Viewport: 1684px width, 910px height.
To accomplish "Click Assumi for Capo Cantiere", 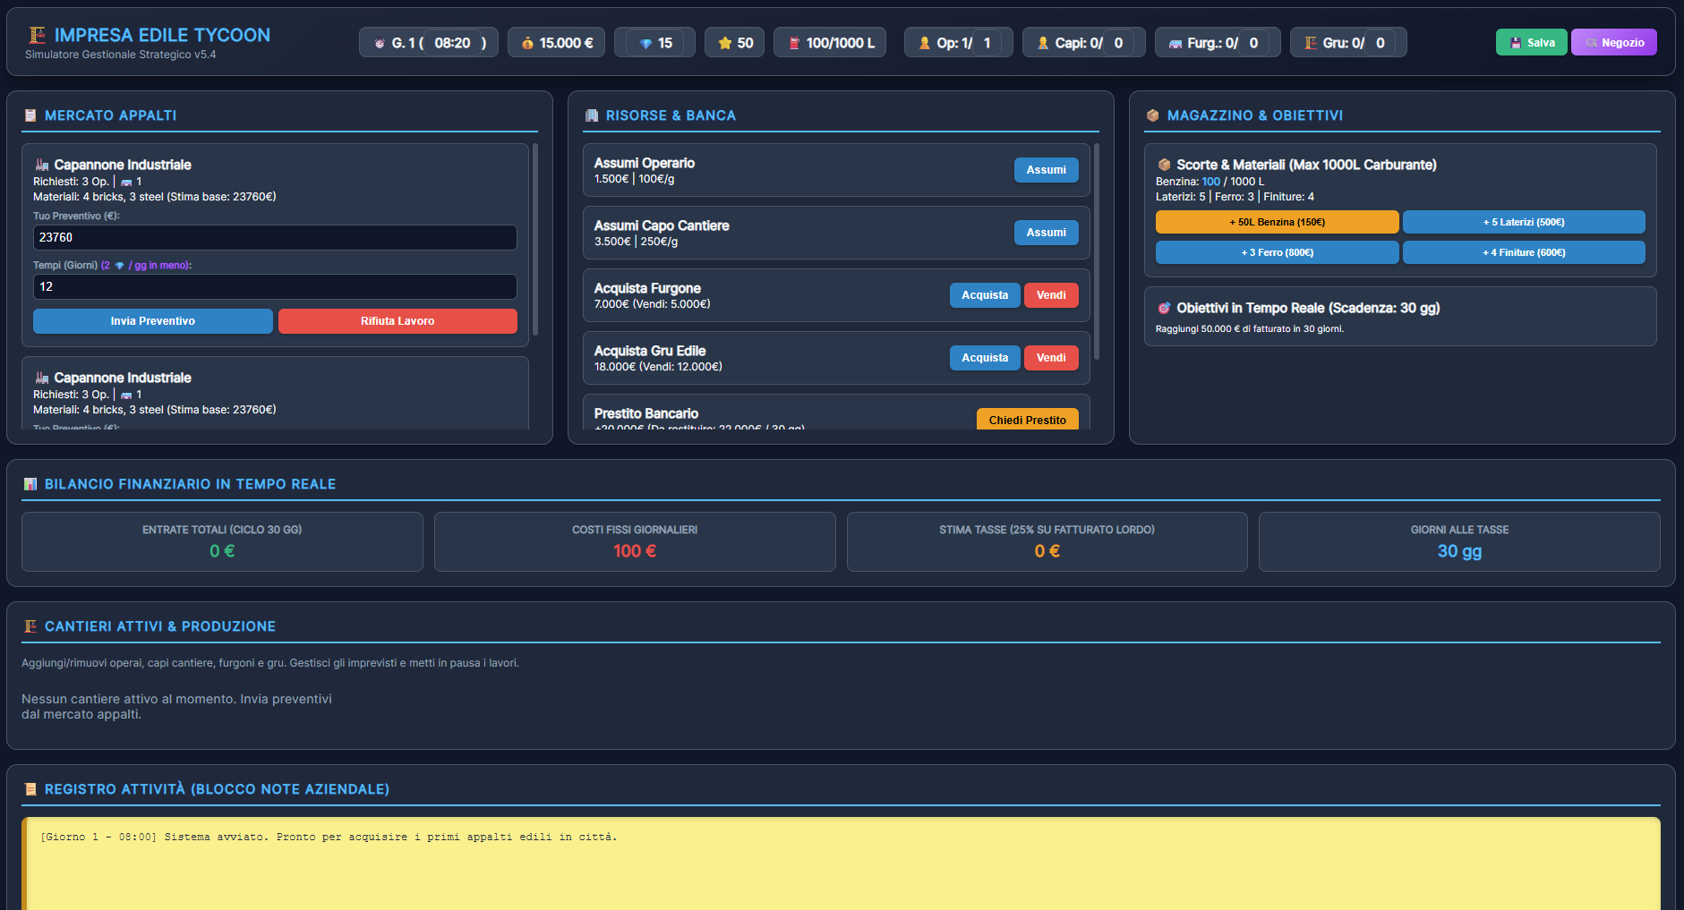I will (x=1046, y=233).
